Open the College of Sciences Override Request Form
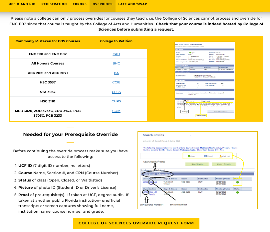Viewport: 270px width, 232px height. [136, 223]
